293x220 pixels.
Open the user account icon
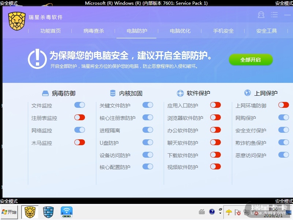point(261,15)
